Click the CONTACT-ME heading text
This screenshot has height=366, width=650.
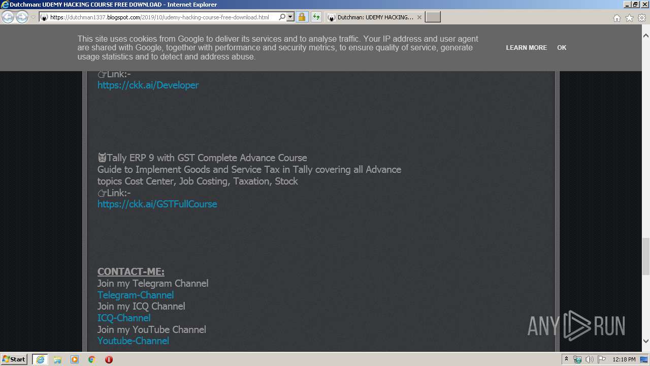[x=131, y=272]
